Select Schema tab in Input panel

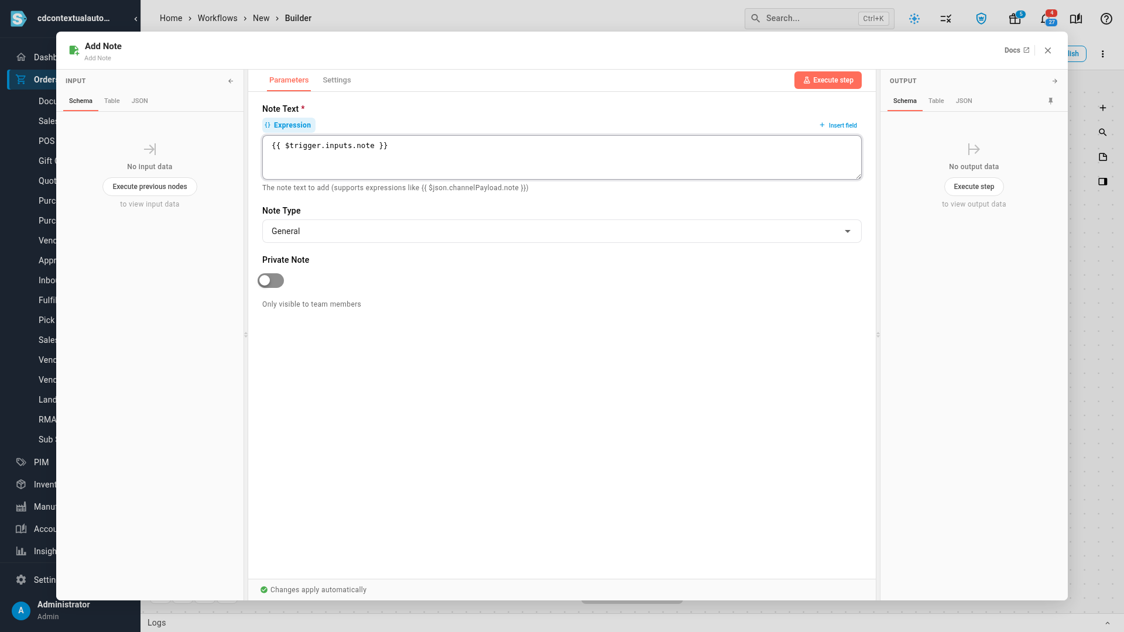point(81,101)
